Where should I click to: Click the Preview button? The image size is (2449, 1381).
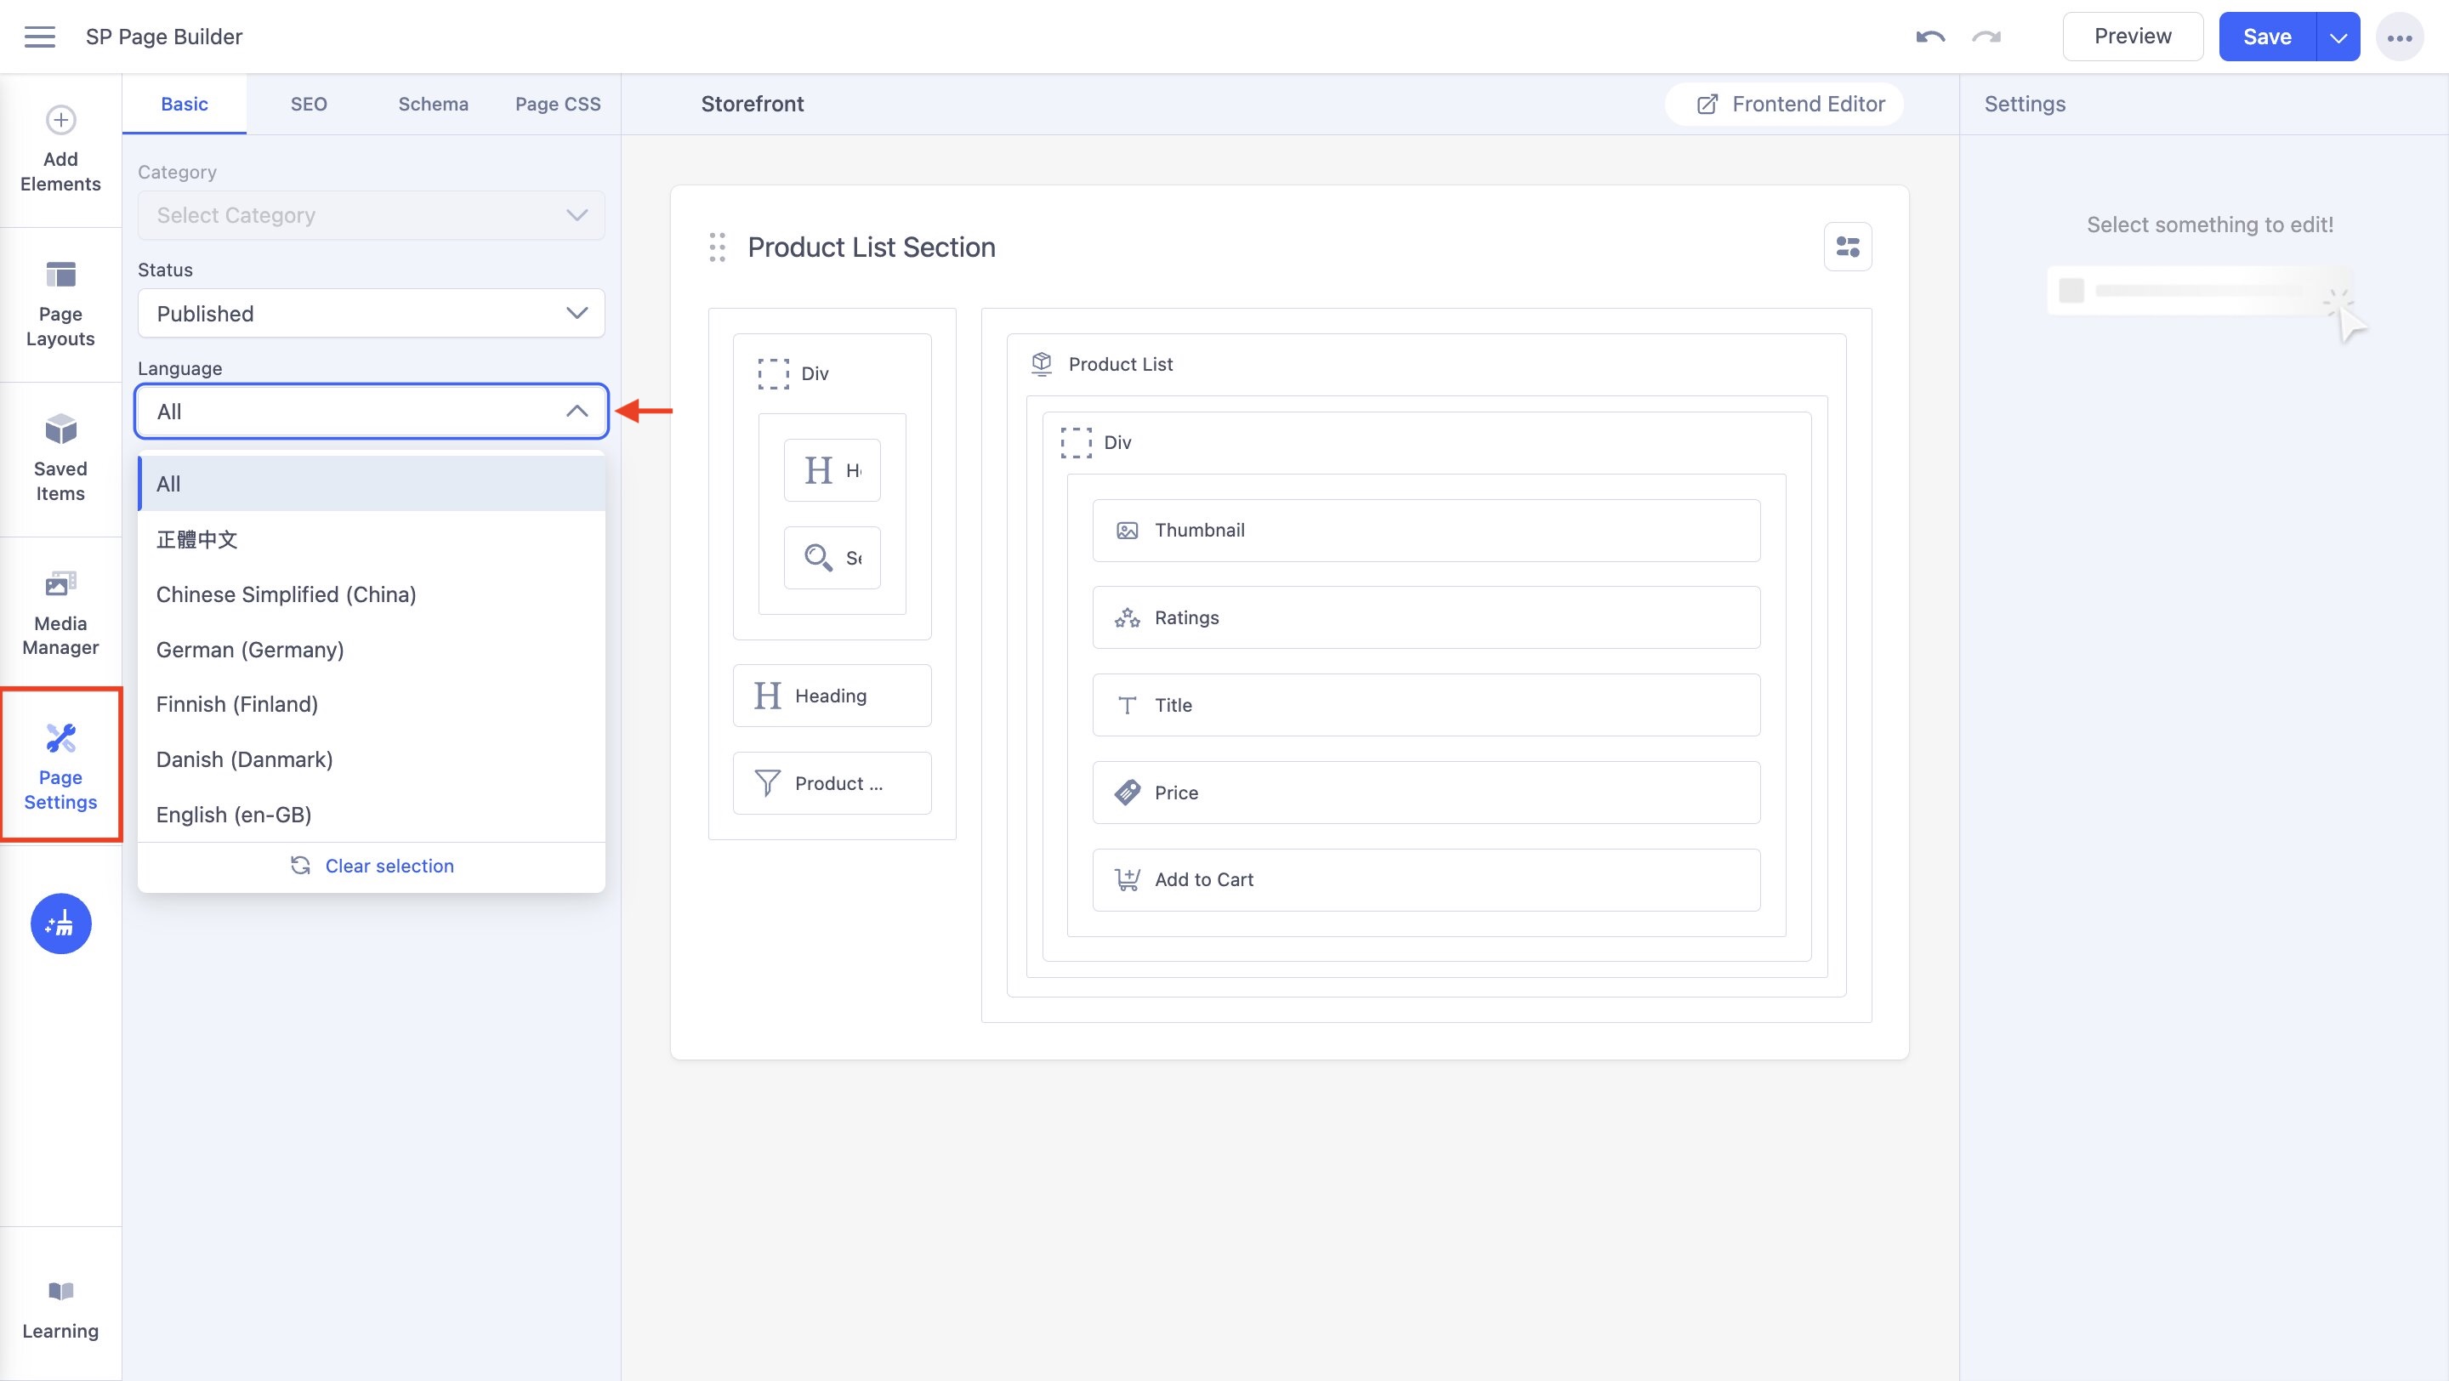(x=2133, y=37)
